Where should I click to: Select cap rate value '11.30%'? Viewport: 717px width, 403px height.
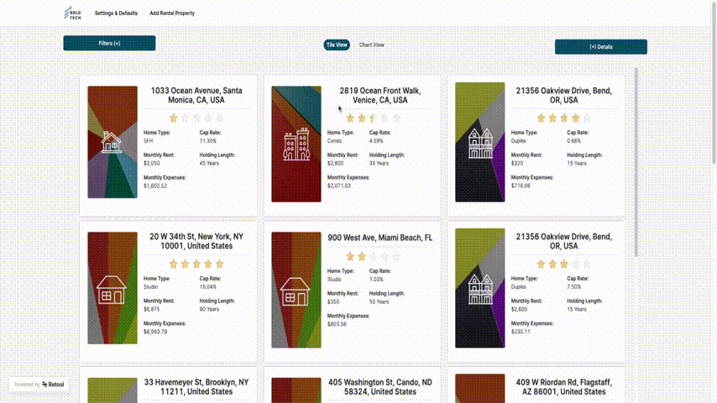[208, 141]
